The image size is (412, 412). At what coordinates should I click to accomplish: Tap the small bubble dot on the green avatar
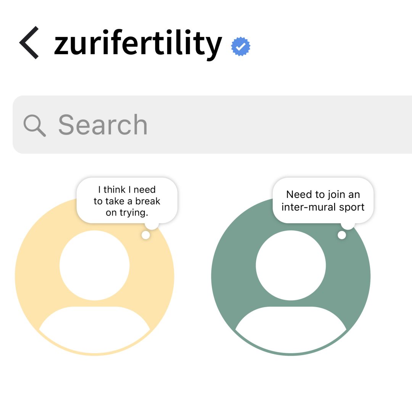pyautogui.click(x=341, y=235)
